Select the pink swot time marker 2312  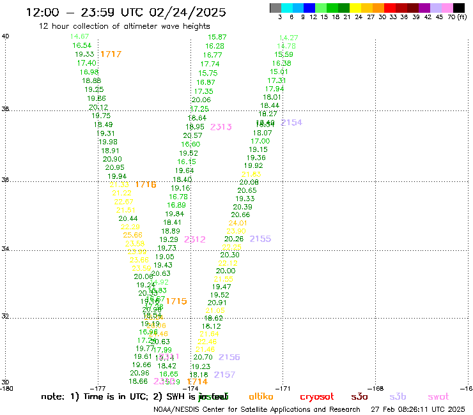click(195, 239)
